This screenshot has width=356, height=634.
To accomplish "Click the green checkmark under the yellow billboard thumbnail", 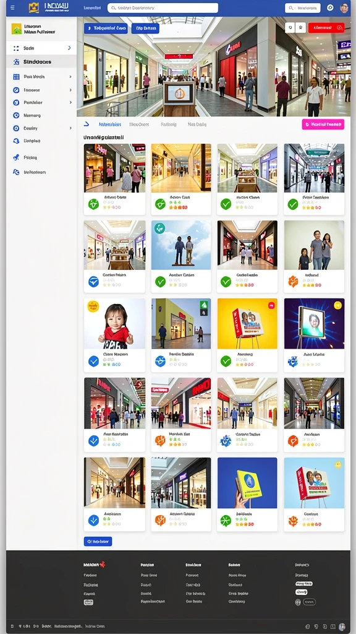I will tap(226, 361).
